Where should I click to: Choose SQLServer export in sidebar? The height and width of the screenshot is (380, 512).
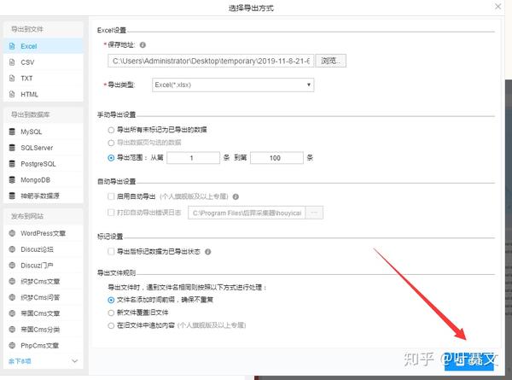(44, 148)
